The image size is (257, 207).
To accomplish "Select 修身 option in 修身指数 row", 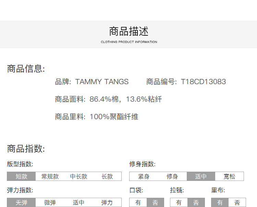I will pyautogui.click(x=172, y=176).
